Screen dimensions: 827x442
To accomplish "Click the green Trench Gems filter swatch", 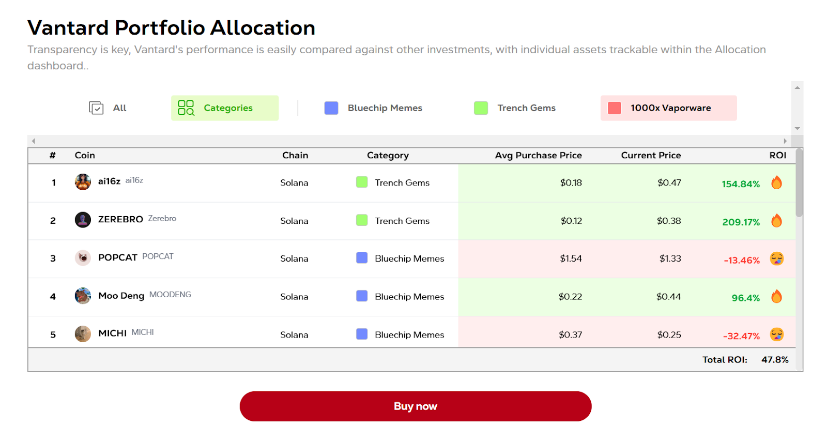I will [x=481, y=108].
